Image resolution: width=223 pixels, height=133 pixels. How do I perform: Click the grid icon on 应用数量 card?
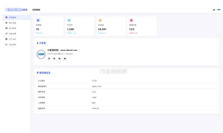pyautogui.click(x=38, y=20)
